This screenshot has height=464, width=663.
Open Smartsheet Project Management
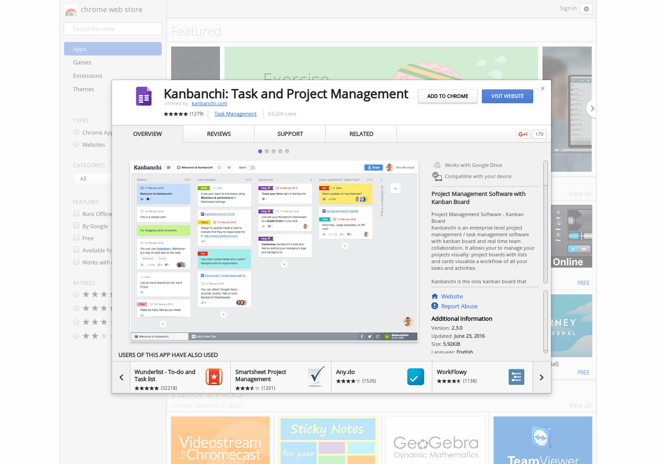(281, 377)
